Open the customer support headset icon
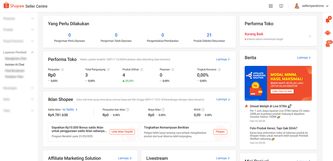 point(327,33)
